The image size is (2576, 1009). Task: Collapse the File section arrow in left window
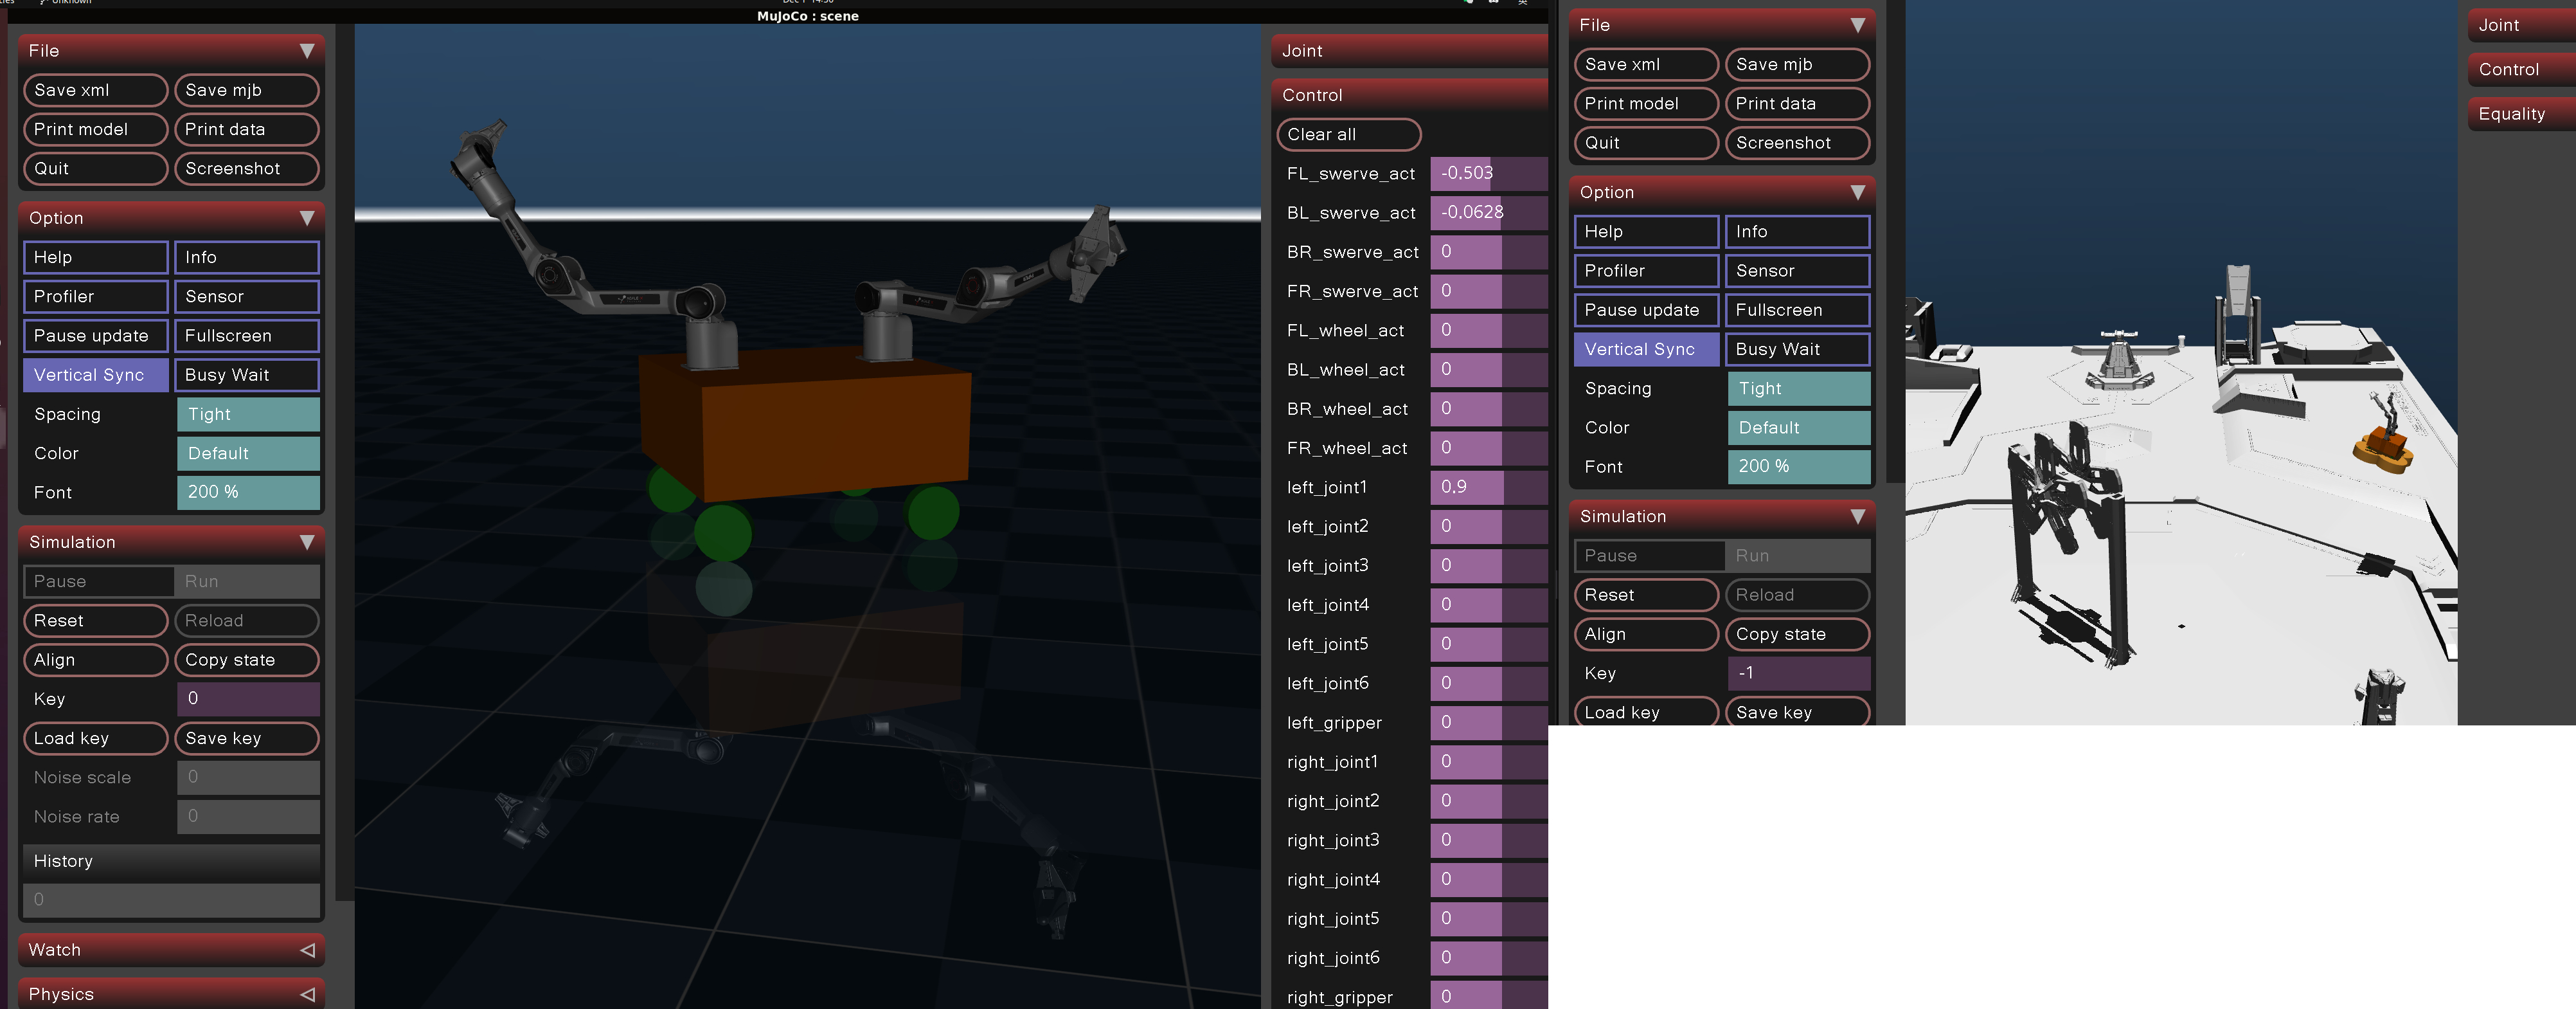click(x=307, y=51)
